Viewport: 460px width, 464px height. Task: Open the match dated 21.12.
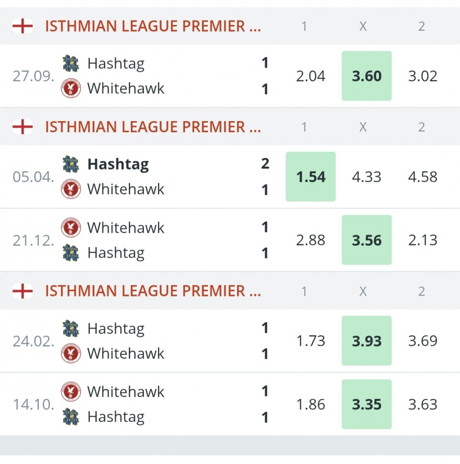pyautogui.click(x=33, y=240)
